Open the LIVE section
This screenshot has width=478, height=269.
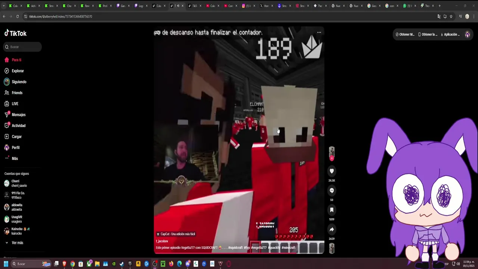coord(11,103)
